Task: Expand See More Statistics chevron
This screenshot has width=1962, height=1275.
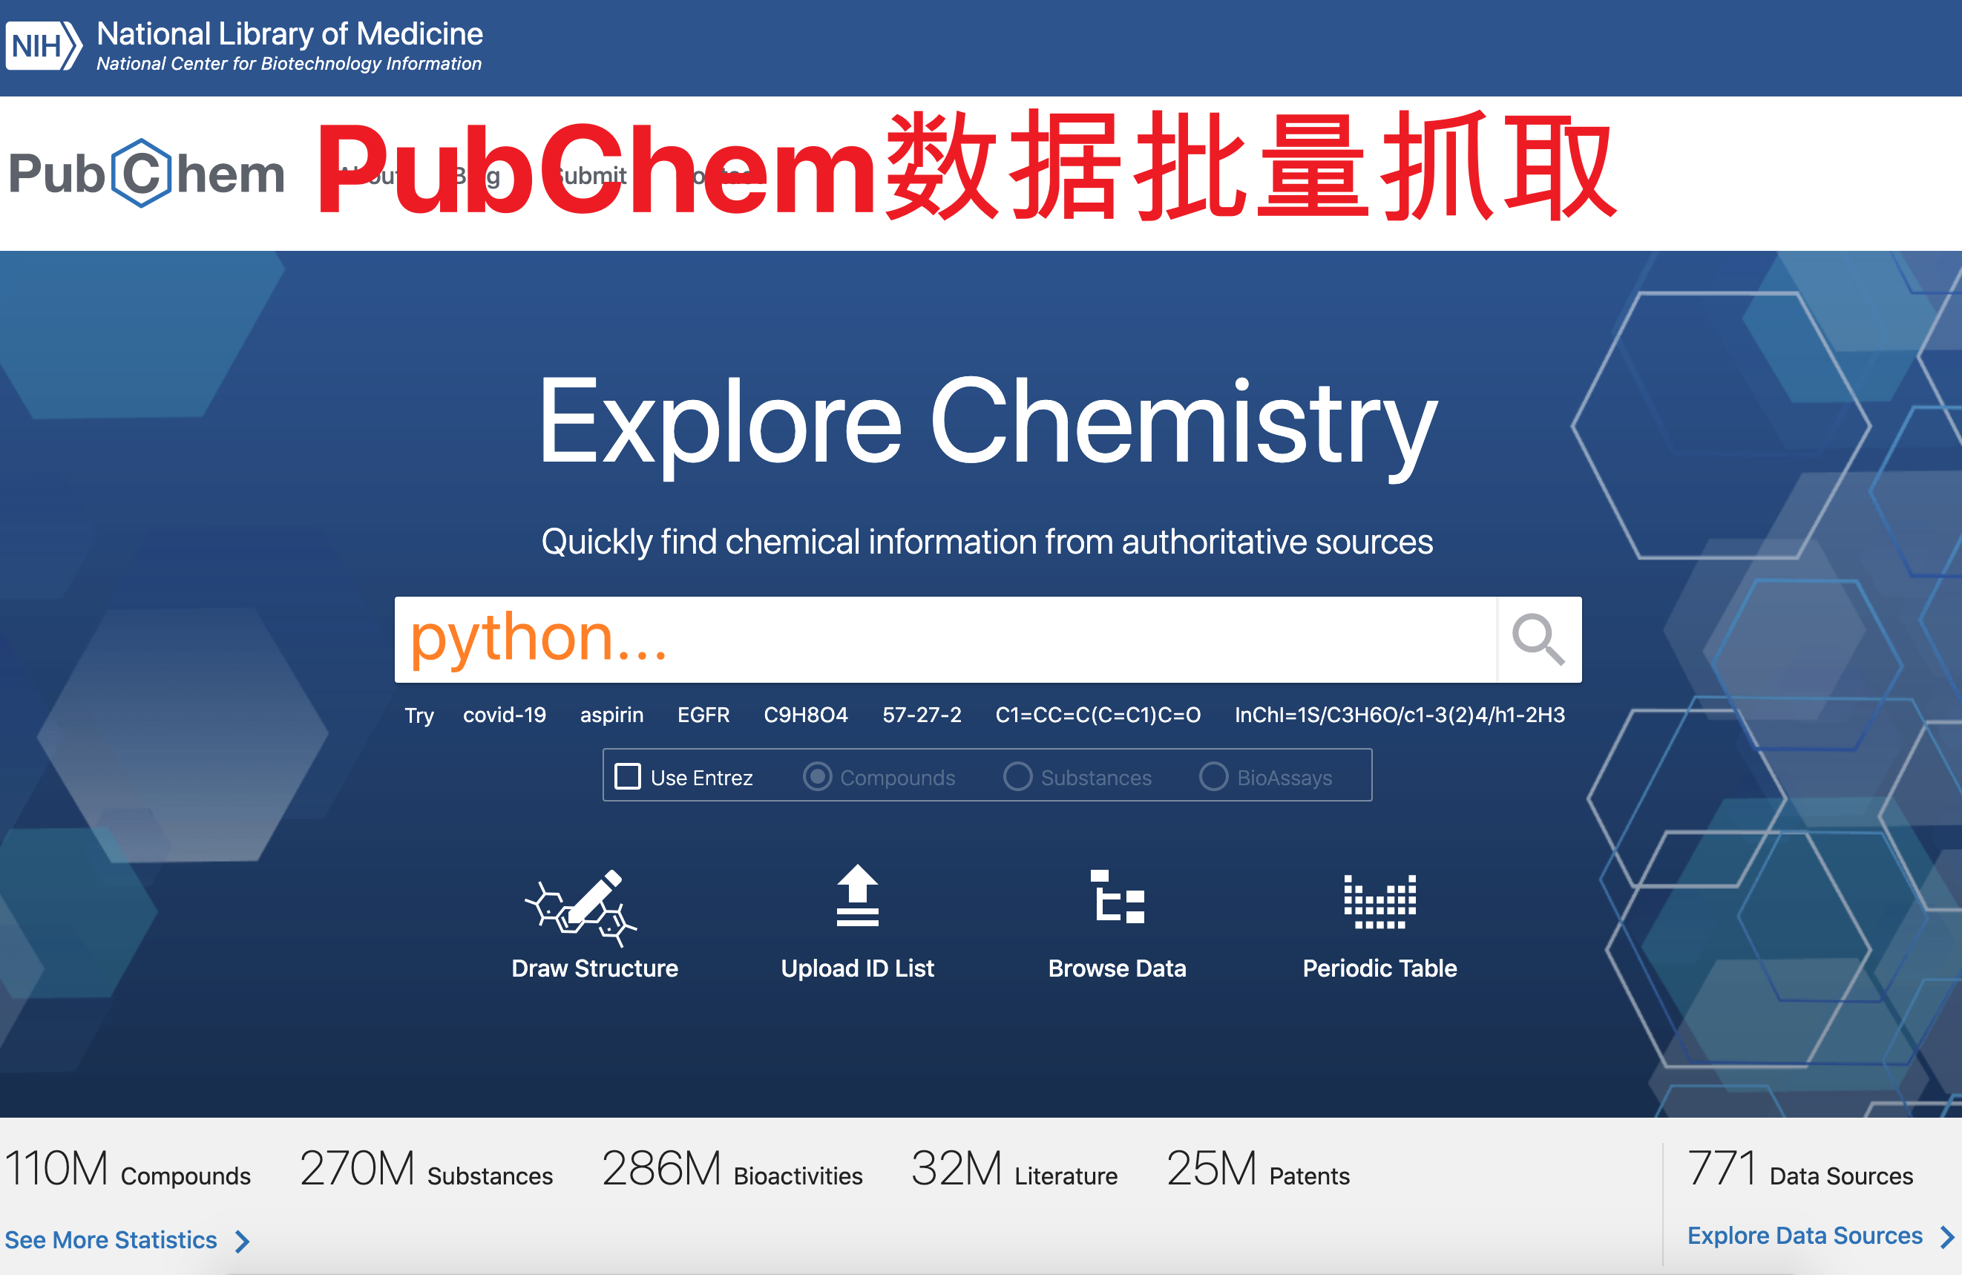Action: [242, 1239]
